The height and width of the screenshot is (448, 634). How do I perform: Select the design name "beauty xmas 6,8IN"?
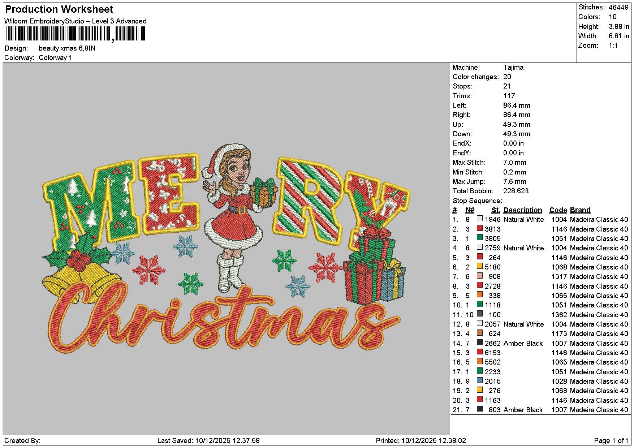(67, 48)
